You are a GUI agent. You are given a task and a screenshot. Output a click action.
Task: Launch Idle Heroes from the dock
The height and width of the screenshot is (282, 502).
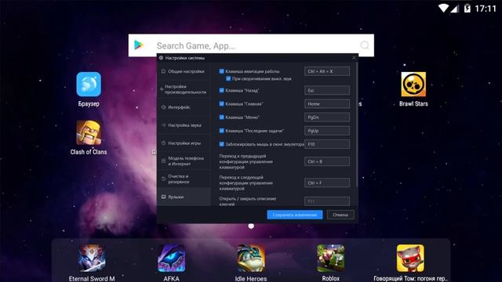[251, 258]
